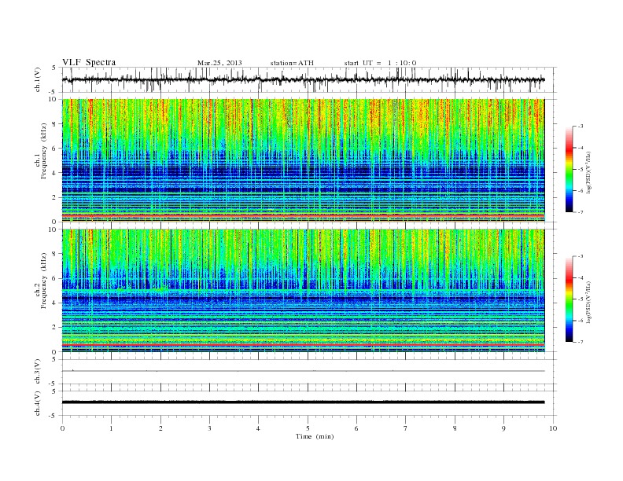Click the flat gray ch.3 signal line
The width and height of the screenshot is (623, 481).
[303, 371]
